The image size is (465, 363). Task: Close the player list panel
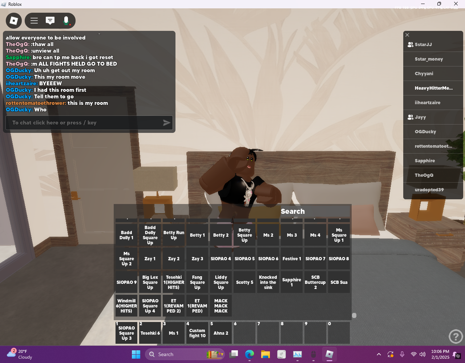click(407, 35)
